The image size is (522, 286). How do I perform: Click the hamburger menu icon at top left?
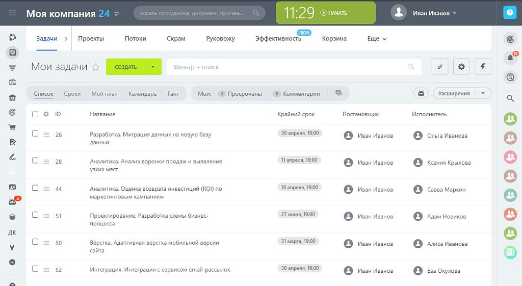[x=12, y=13]
